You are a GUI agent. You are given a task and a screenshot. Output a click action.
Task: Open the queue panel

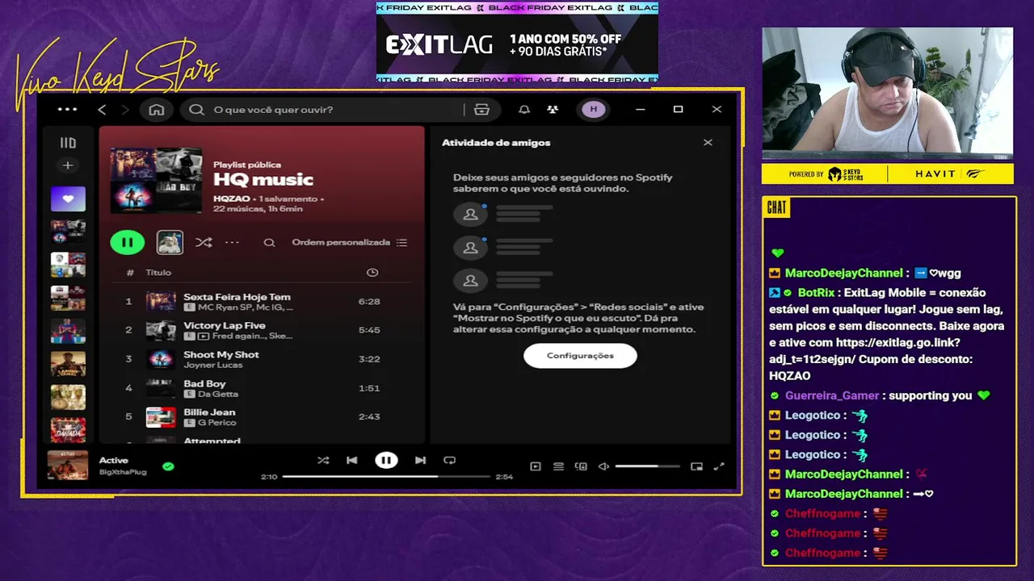tap(558, 466)
